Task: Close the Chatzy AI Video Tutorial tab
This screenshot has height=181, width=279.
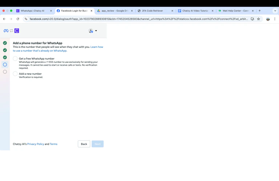Action: click(213, 11)
